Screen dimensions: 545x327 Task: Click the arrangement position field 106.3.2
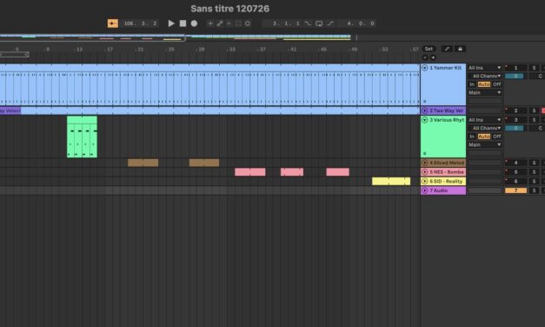[140, 23]
